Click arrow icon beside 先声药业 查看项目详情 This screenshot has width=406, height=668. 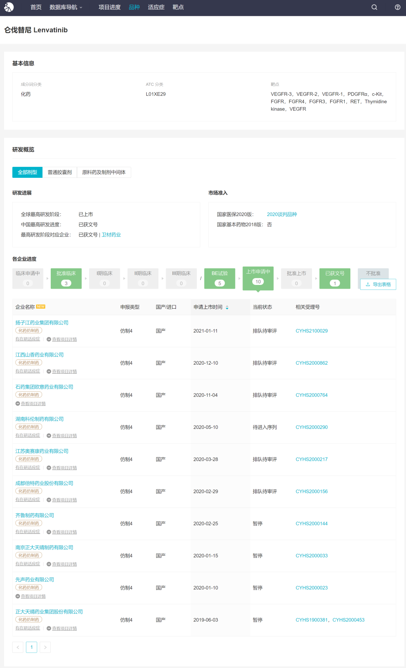pos(18,597)
